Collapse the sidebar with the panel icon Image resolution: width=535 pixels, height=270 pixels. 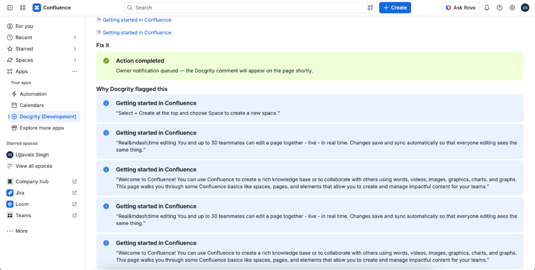10,8
